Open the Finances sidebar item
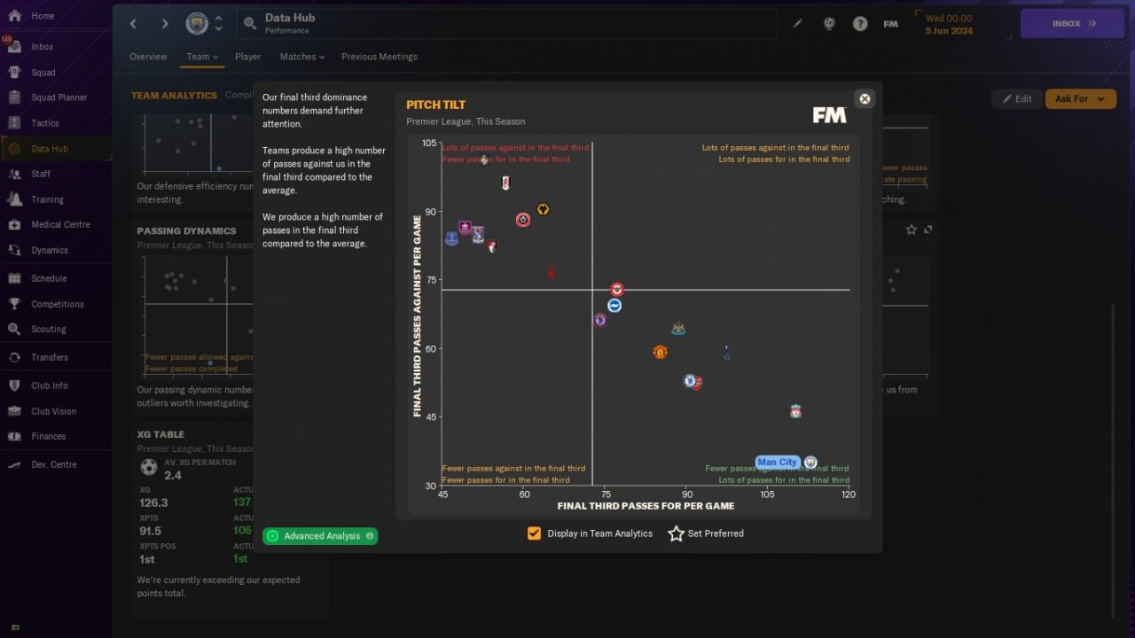 click(x=49, y=436)
